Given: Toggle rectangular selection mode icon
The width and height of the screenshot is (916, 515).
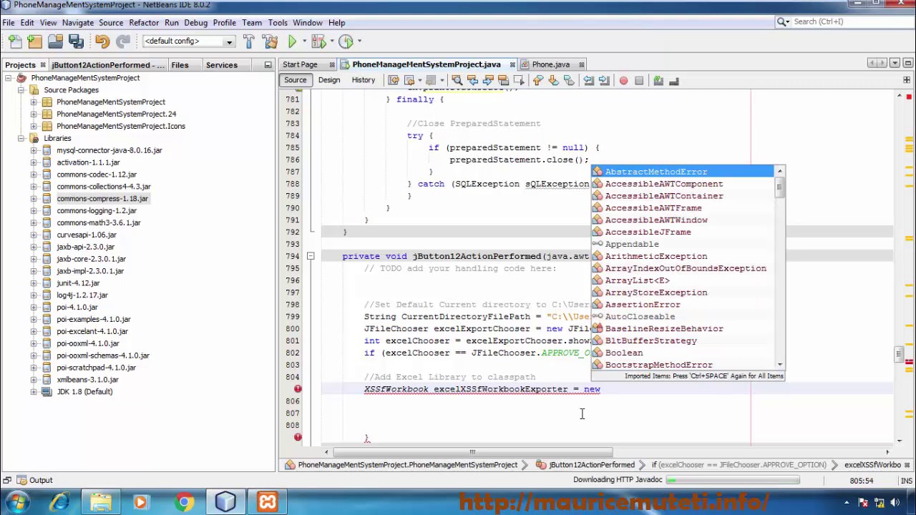Looking at the screenshot, I should 518,81.
